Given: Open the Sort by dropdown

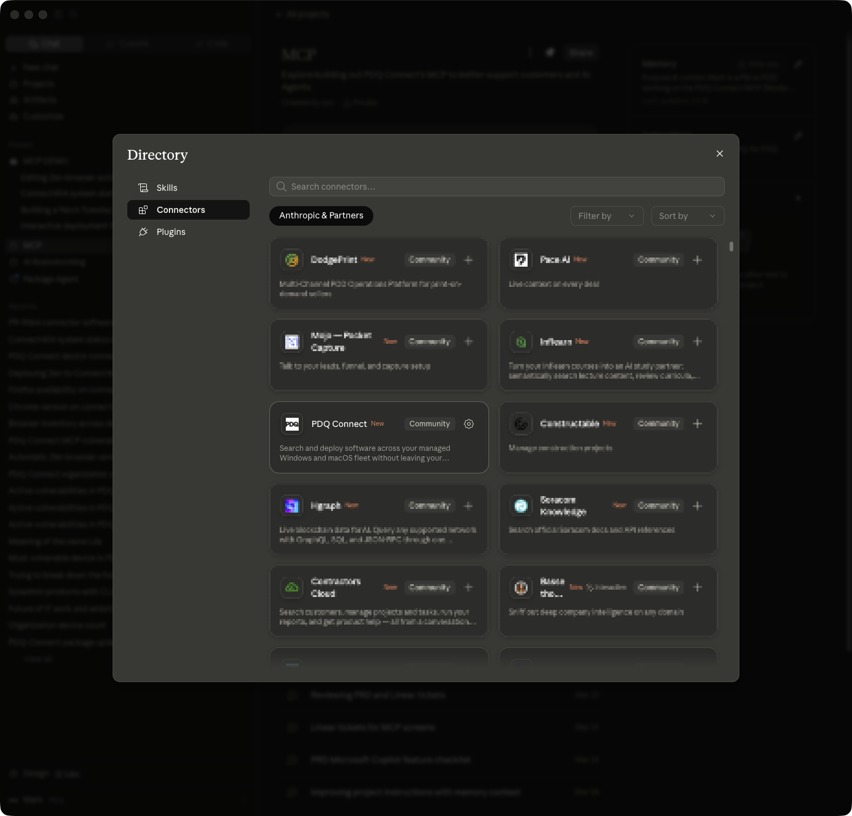Looking at the screenshot, I should [687, 216].
